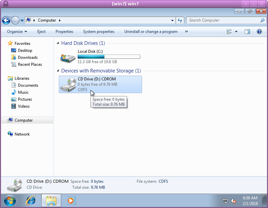This screenshot has width=268, height=208.
Task: Click the Local Disk capacity bar
Action: pos(108,56)
